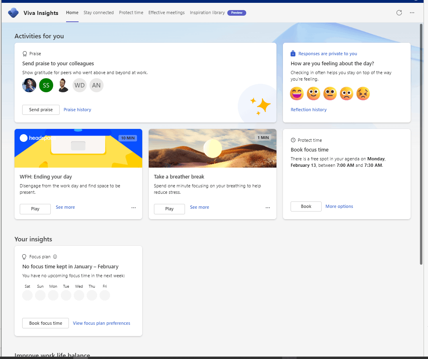The width and height of the screenshot is (428, 359).
Task: Click 'No focus time kept in January – February'
Action: [x=71, y=266]
